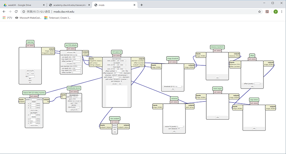Open the apps grid bookmark shortcut
The width and height of the screenshot is (286, 154).
pyautogui.click(x=8, y=18)
